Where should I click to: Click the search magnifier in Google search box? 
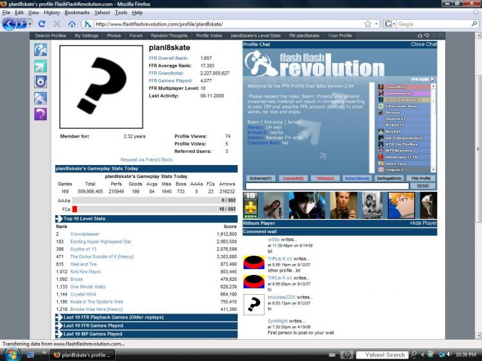pos(474,24)
